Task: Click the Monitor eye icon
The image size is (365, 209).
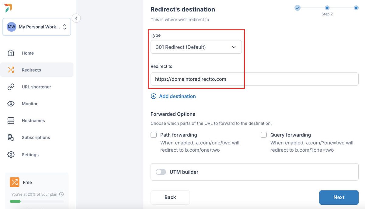Action: (x=11, y=104)
